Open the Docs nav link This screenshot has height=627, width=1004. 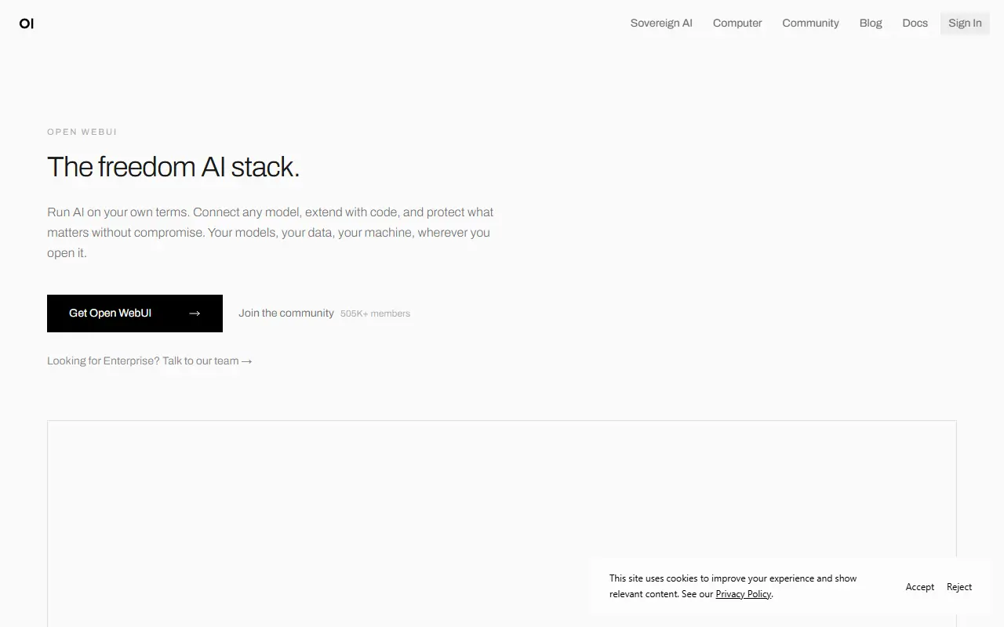[x=915, y=24]
